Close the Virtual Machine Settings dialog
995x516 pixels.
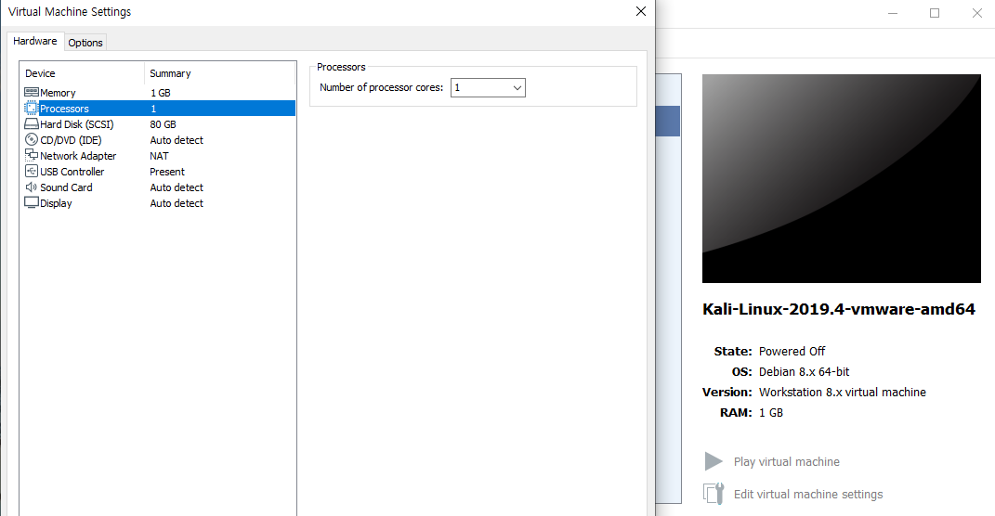click(641, 11)
